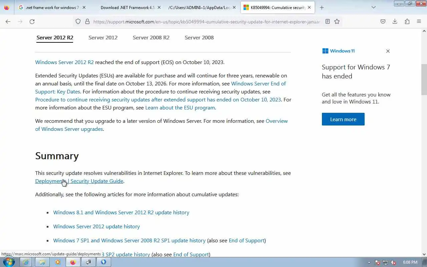Click the scrollbar down arrow
This screenshot has height=267, width=427.
coord(424,254)
